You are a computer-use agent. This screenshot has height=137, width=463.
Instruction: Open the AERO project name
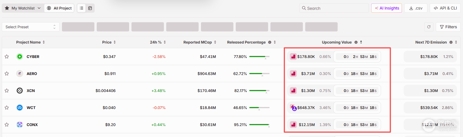coord(32,74)
